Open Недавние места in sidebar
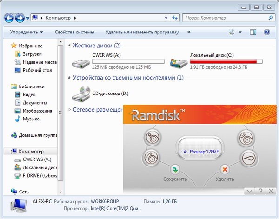Screen dimensions: 279x219 tap(40, 62)
